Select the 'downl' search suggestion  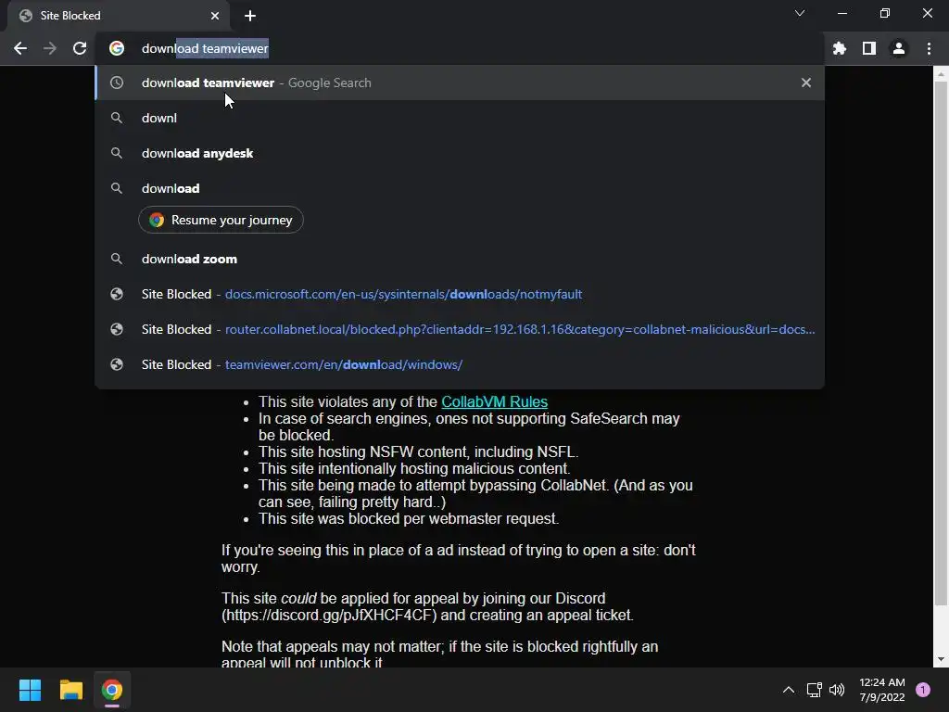(x=460, y=118)
